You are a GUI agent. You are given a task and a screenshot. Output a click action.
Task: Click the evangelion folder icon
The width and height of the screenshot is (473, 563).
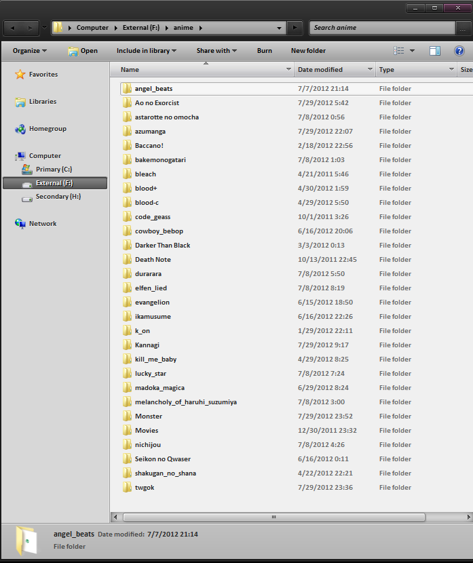[x=127, y=302]
